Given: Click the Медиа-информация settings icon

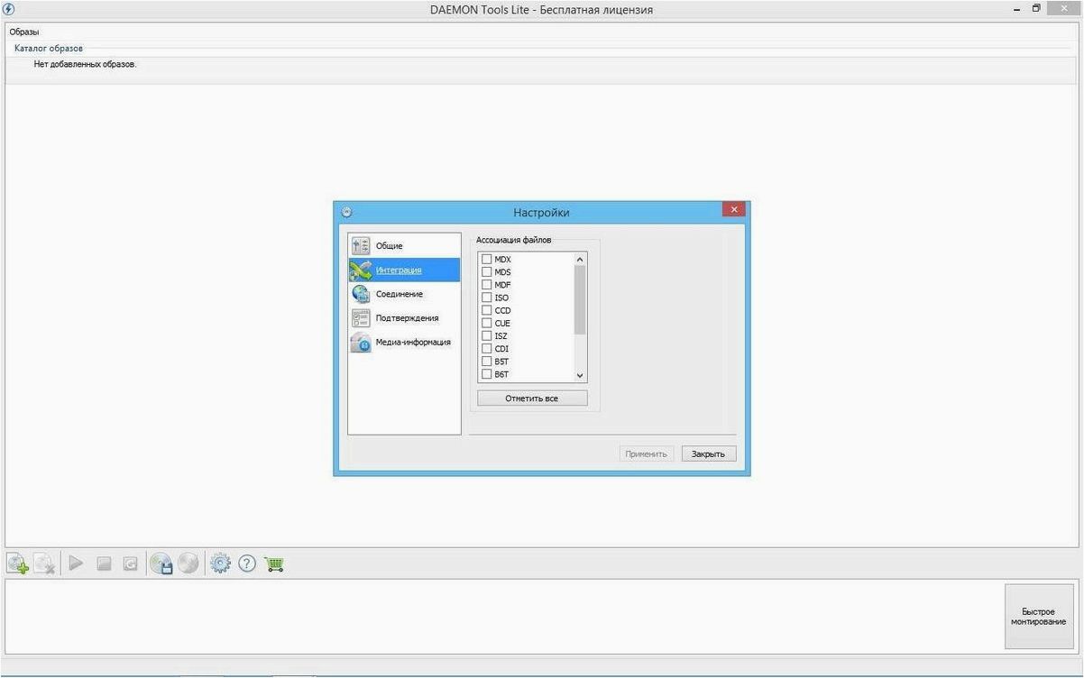Looking at the screenshot, I should point(361,343).
